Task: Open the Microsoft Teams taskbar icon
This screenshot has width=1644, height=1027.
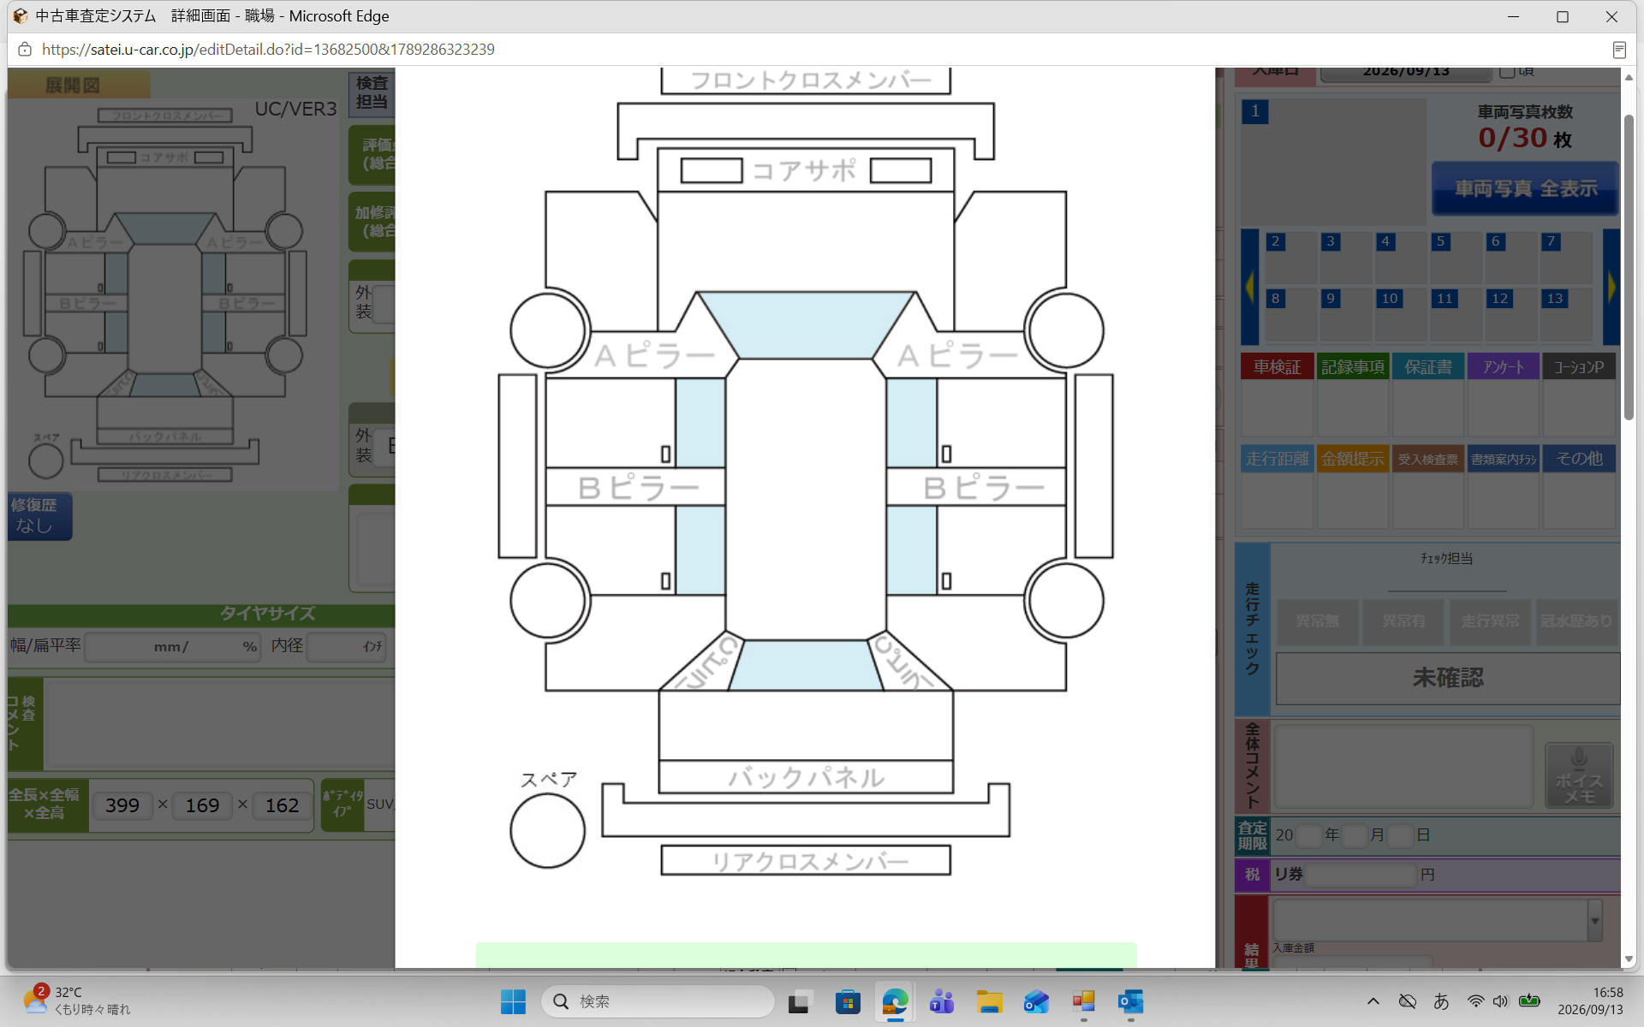Action: (x=942, y=1001)
